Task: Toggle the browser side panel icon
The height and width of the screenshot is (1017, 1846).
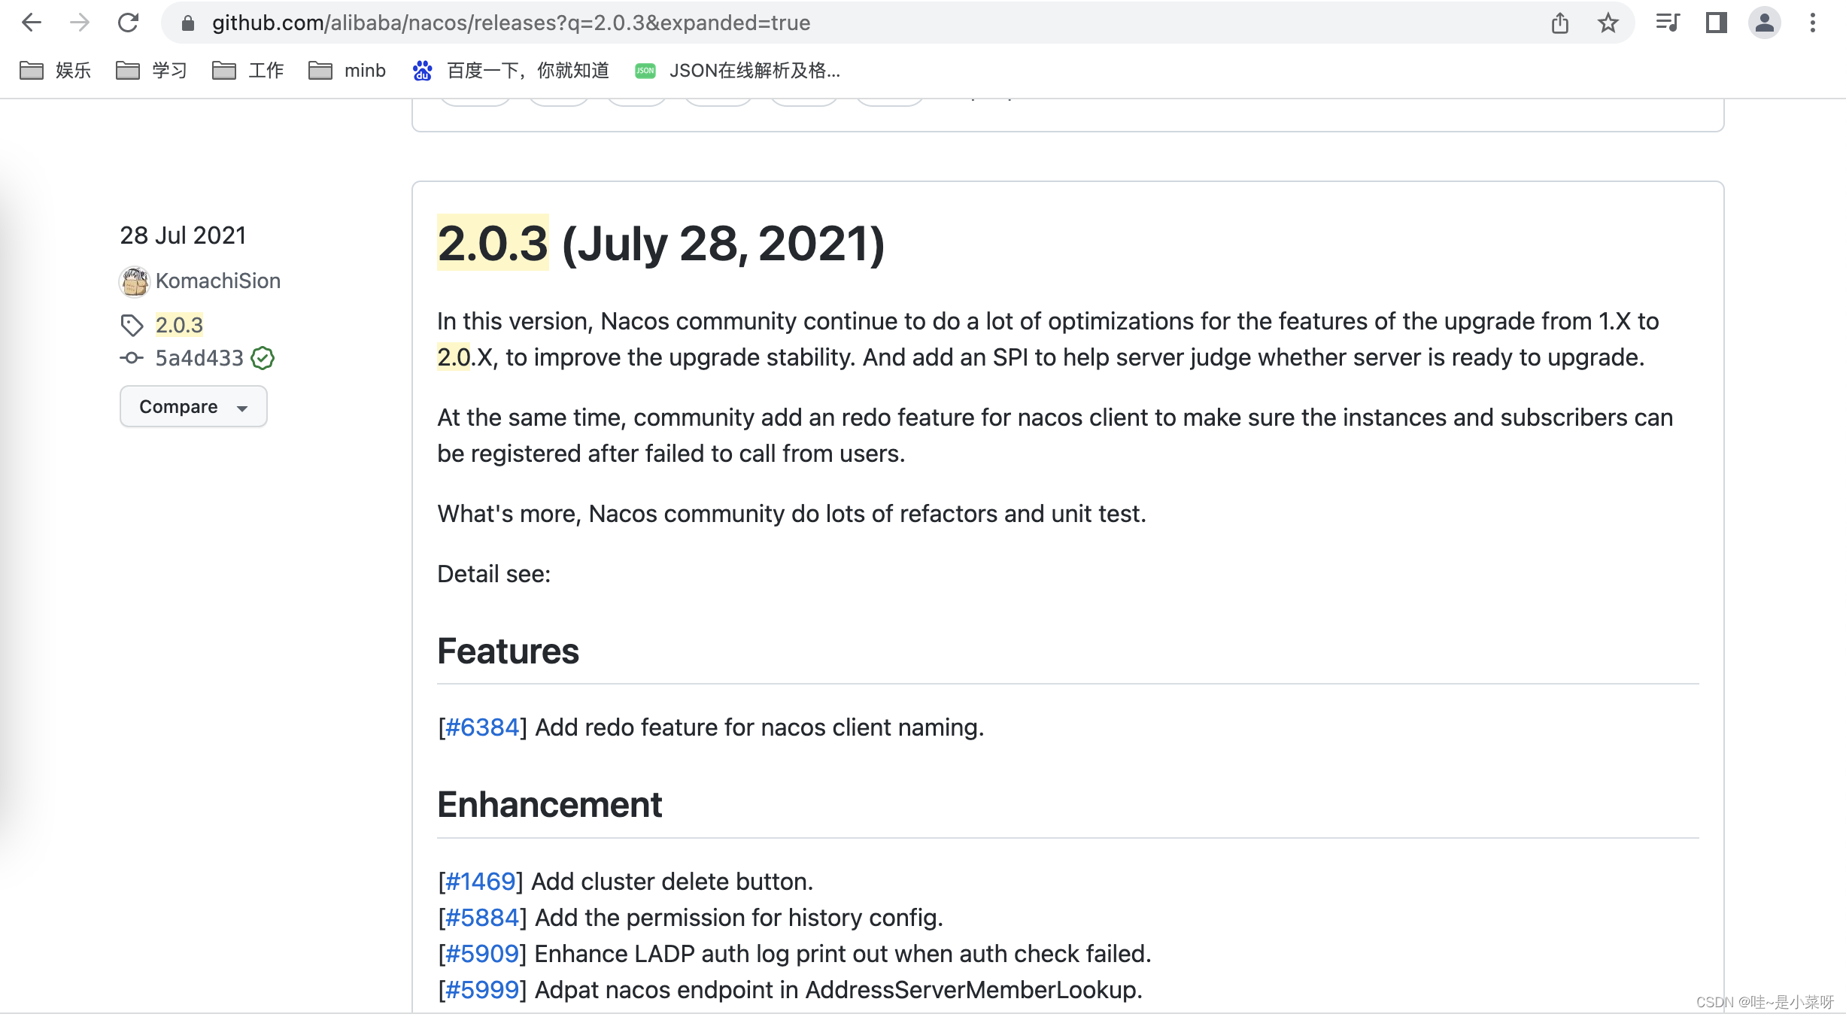Action: coord(1717,23)
